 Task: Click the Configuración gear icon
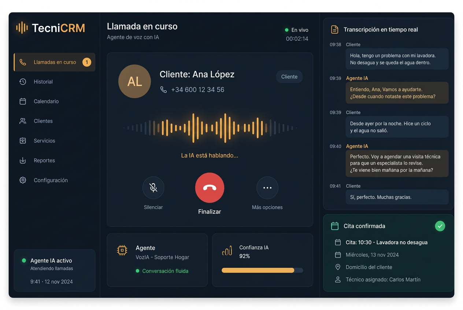(x=23, y=180)
